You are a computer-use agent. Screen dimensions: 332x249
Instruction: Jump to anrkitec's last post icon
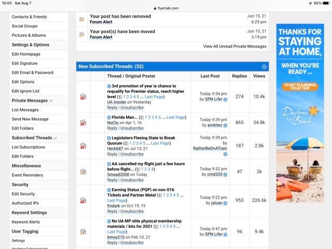(225, 126)
